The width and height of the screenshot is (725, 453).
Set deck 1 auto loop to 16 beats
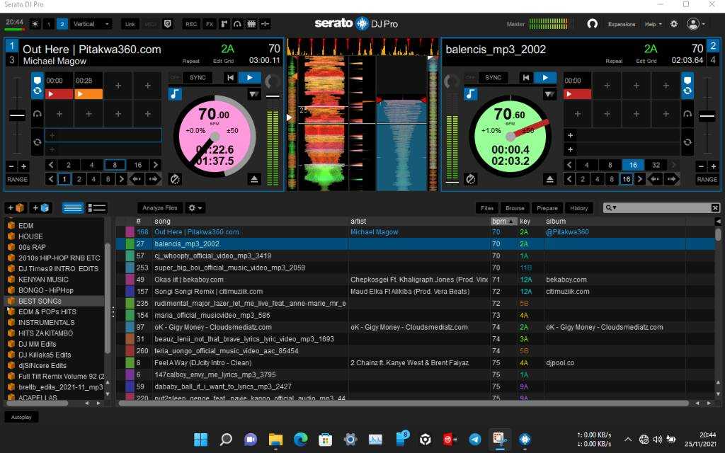coord(138,164)
